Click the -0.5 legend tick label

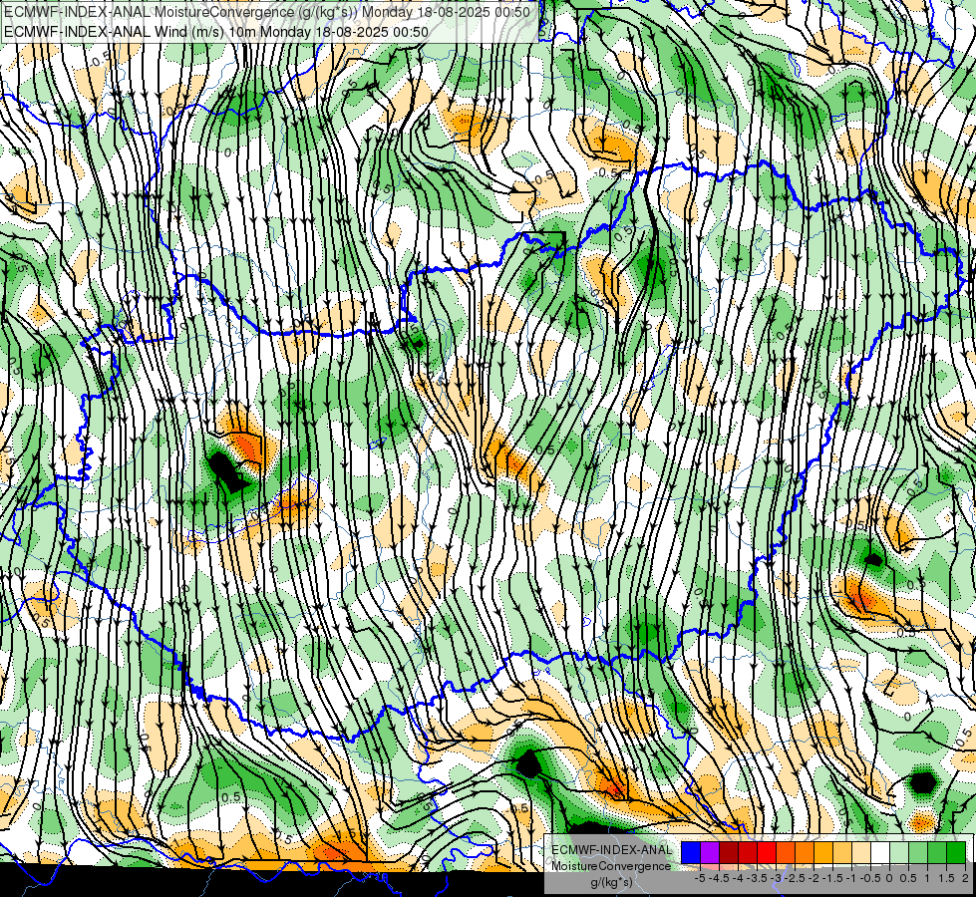click(870, 878)
